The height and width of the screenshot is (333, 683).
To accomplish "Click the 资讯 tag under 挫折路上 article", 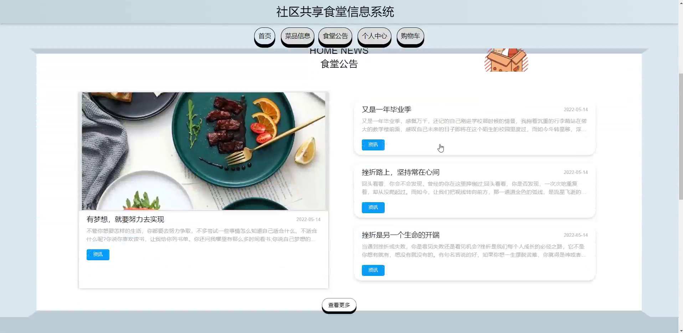I will pos(373,208).
